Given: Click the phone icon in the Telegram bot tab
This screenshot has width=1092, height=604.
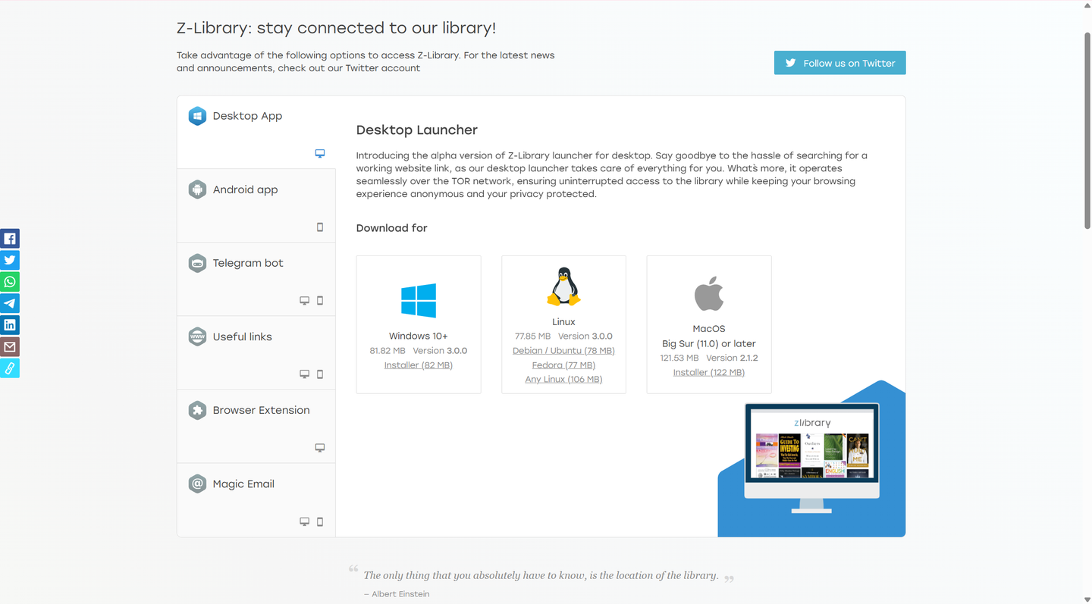Looking at the screenshot, I should pyautogui.click(x=320, y=301).
